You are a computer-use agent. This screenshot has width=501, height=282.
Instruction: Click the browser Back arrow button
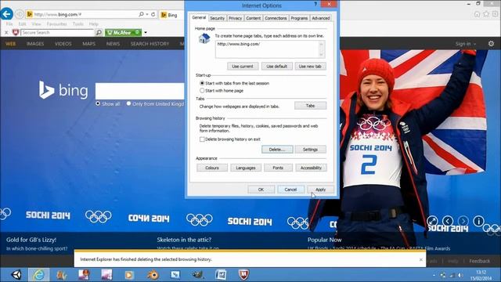[x=7, y=14]
